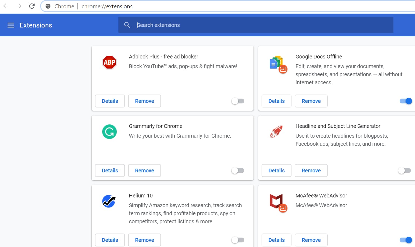The width and height of the screenshot is (415, 247).
Task: Focus the Search extensions field
Action: click(256, 25)
